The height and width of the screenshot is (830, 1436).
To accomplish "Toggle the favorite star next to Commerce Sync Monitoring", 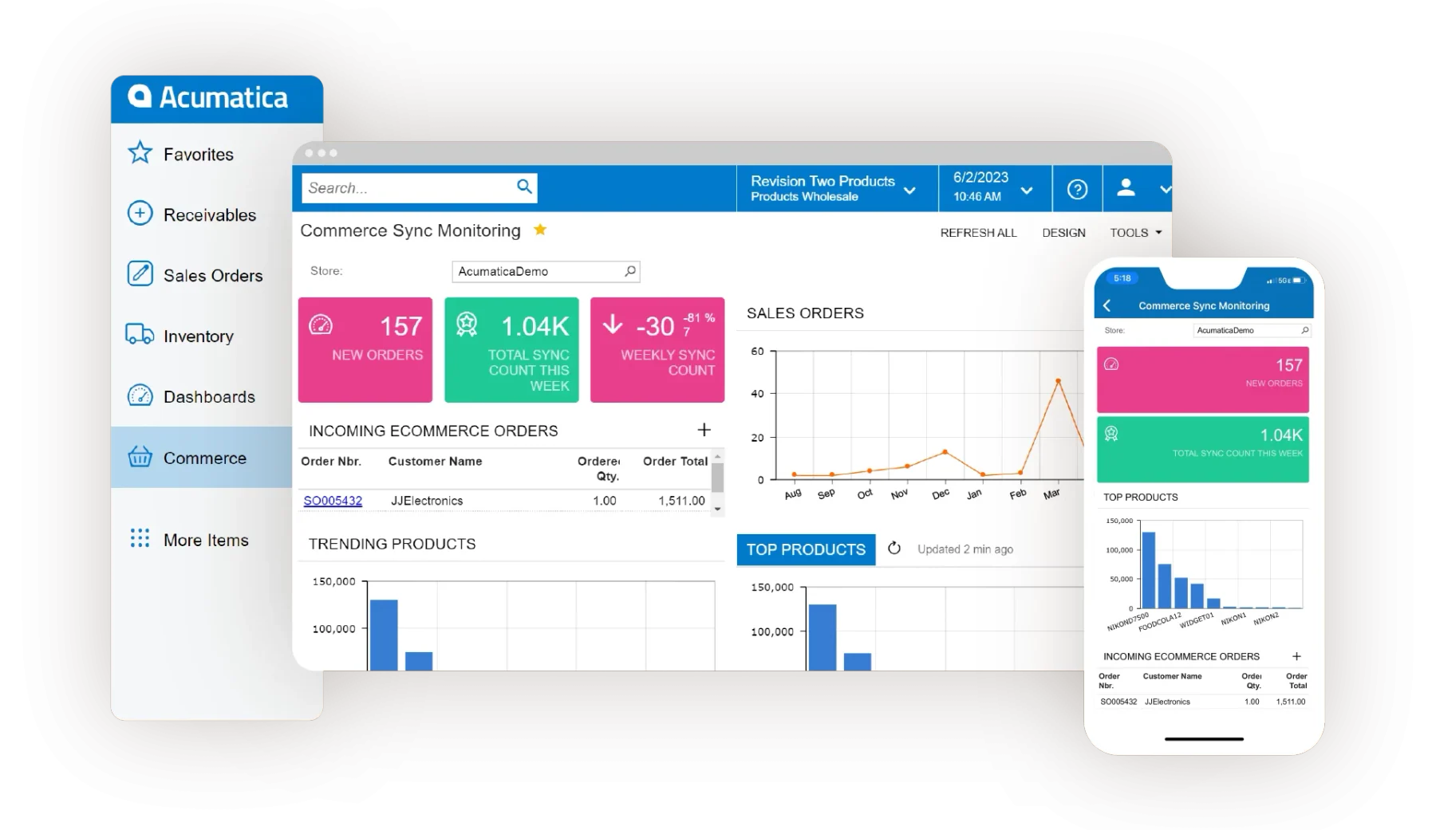I will [540, 230].
